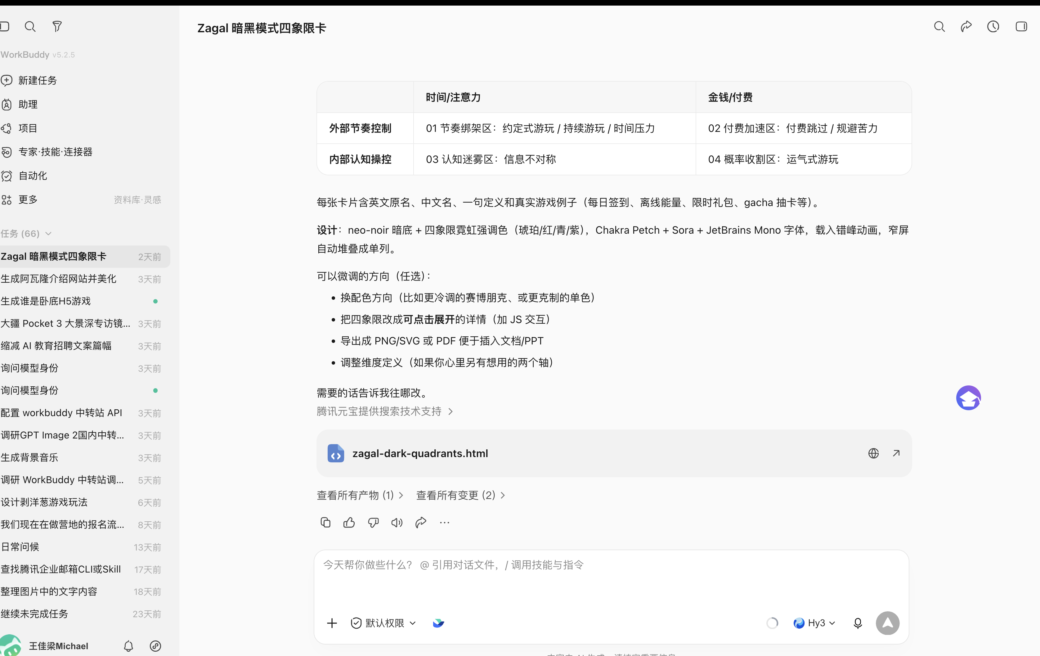Open 王佳梁Michael user profile
Viewport: 1040px width, 656px height.
pos(44,646)
